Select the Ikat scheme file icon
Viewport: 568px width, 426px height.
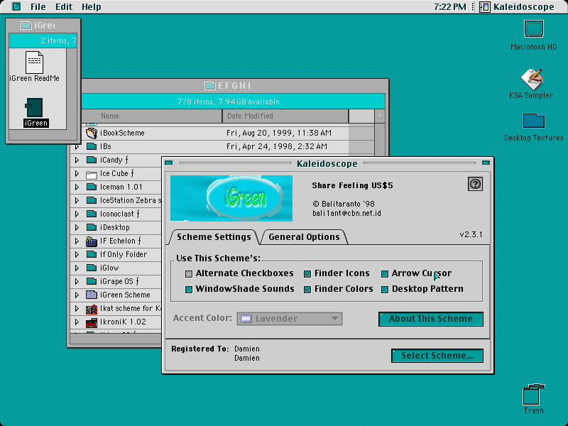[x=92, y=309]
